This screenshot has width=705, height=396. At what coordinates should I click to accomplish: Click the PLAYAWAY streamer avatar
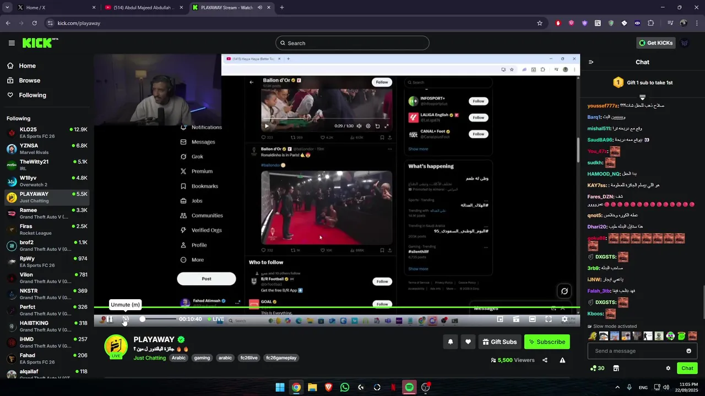[x=116, y=346]
